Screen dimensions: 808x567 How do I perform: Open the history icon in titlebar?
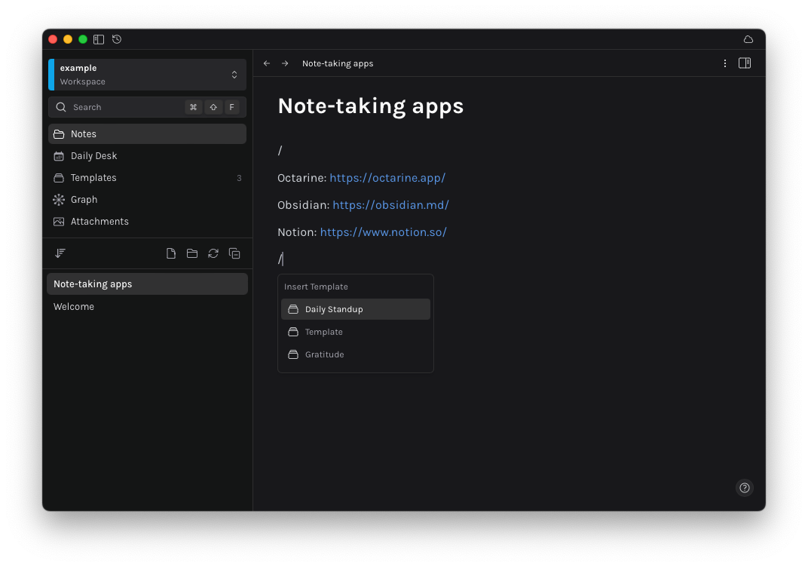click(117, 39)
